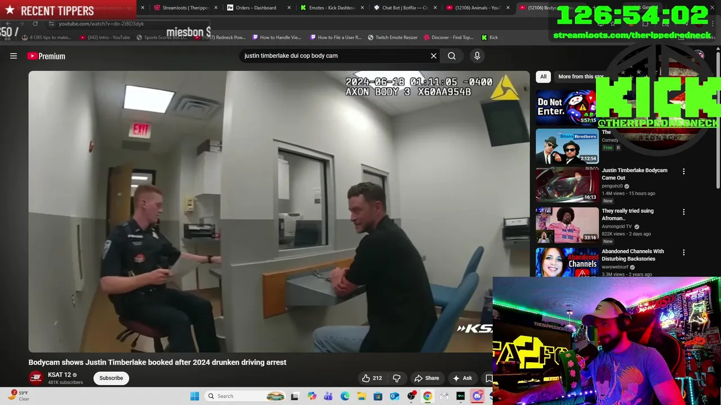This screenshot has width=721, height=405.
Task: Click the YouTube Premium logo
Action: [x=46, y=56]
